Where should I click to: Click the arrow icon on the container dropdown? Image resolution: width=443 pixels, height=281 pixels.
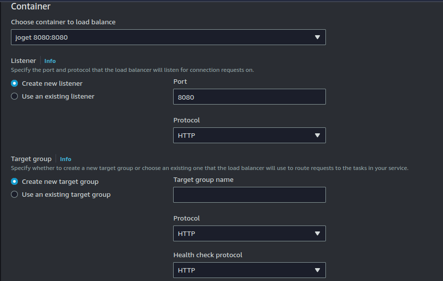point(317,38)
